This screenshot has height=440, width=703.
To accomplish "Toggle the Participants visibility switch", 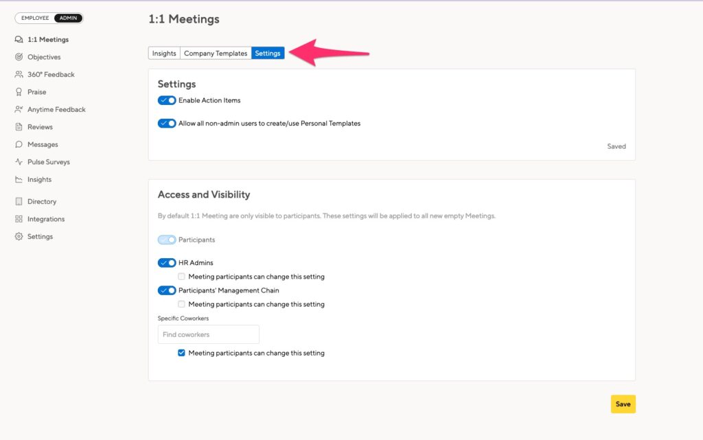I will [x=167, y=240].
